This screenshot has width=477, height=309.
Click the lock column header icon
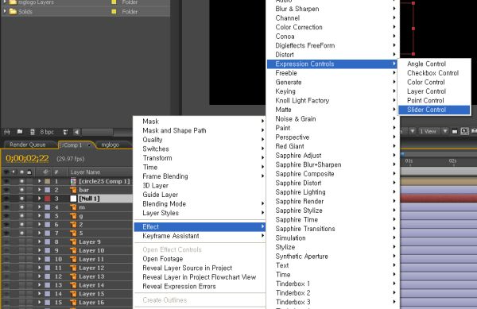coord(29,172)
